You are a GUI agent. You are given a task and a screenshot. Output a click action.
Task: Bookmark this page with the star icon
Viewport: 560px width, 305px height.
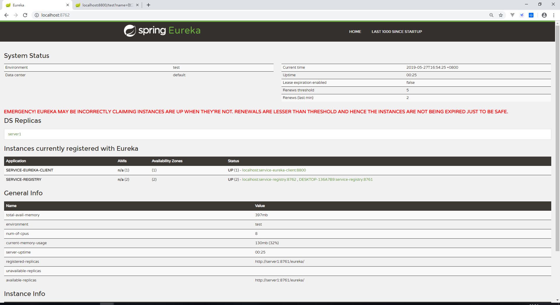pos(501,15)
